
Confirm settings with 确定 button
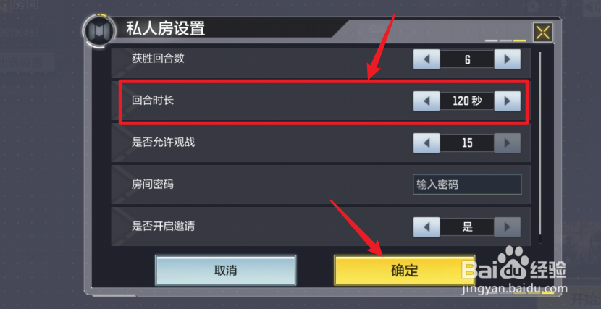(404, 271)
